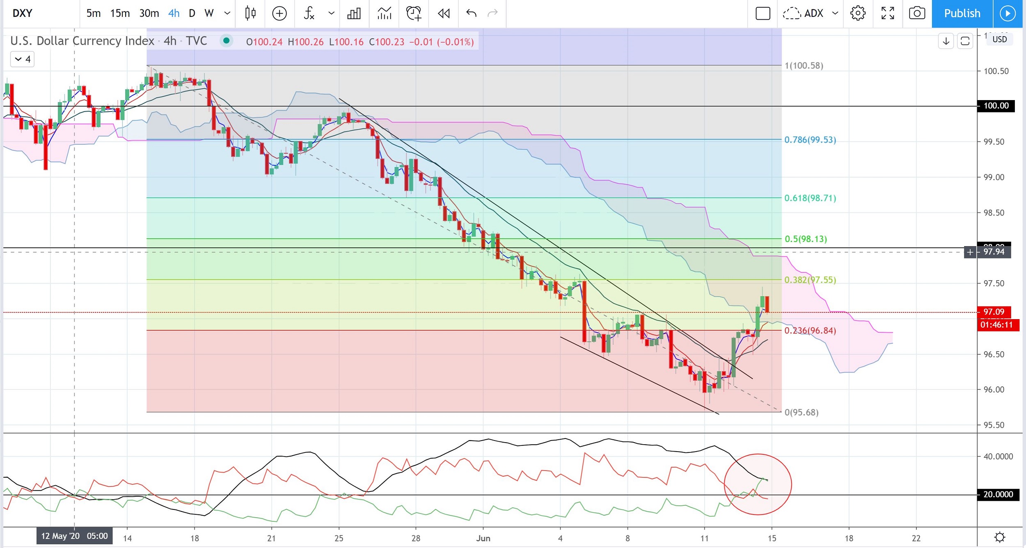The width and height of the screenshot is (1026, 548).
Task: Toggle the green market status dot
Action: click(x=226, y=41)
